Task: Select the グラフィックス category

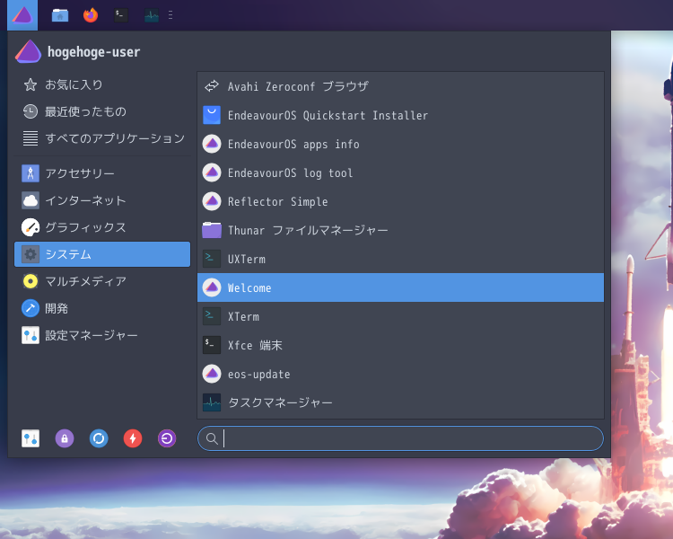Action: [102, 227]
